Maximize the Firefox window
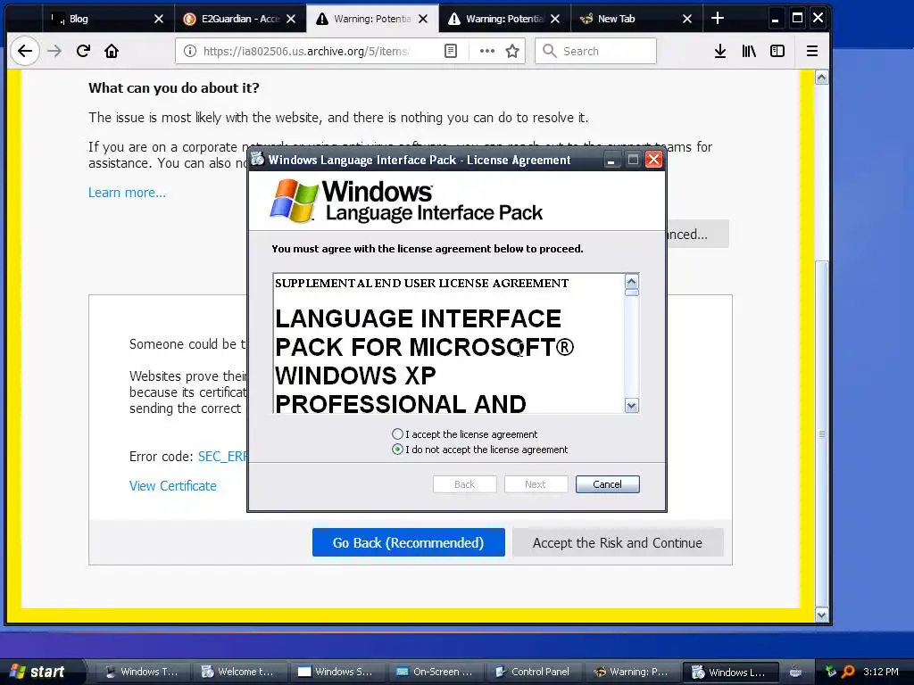This screenshot has width=914, height=685. (797, 18)
